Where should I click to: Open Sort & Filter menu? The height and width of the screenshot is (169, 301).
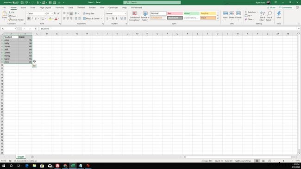(262, 16)
